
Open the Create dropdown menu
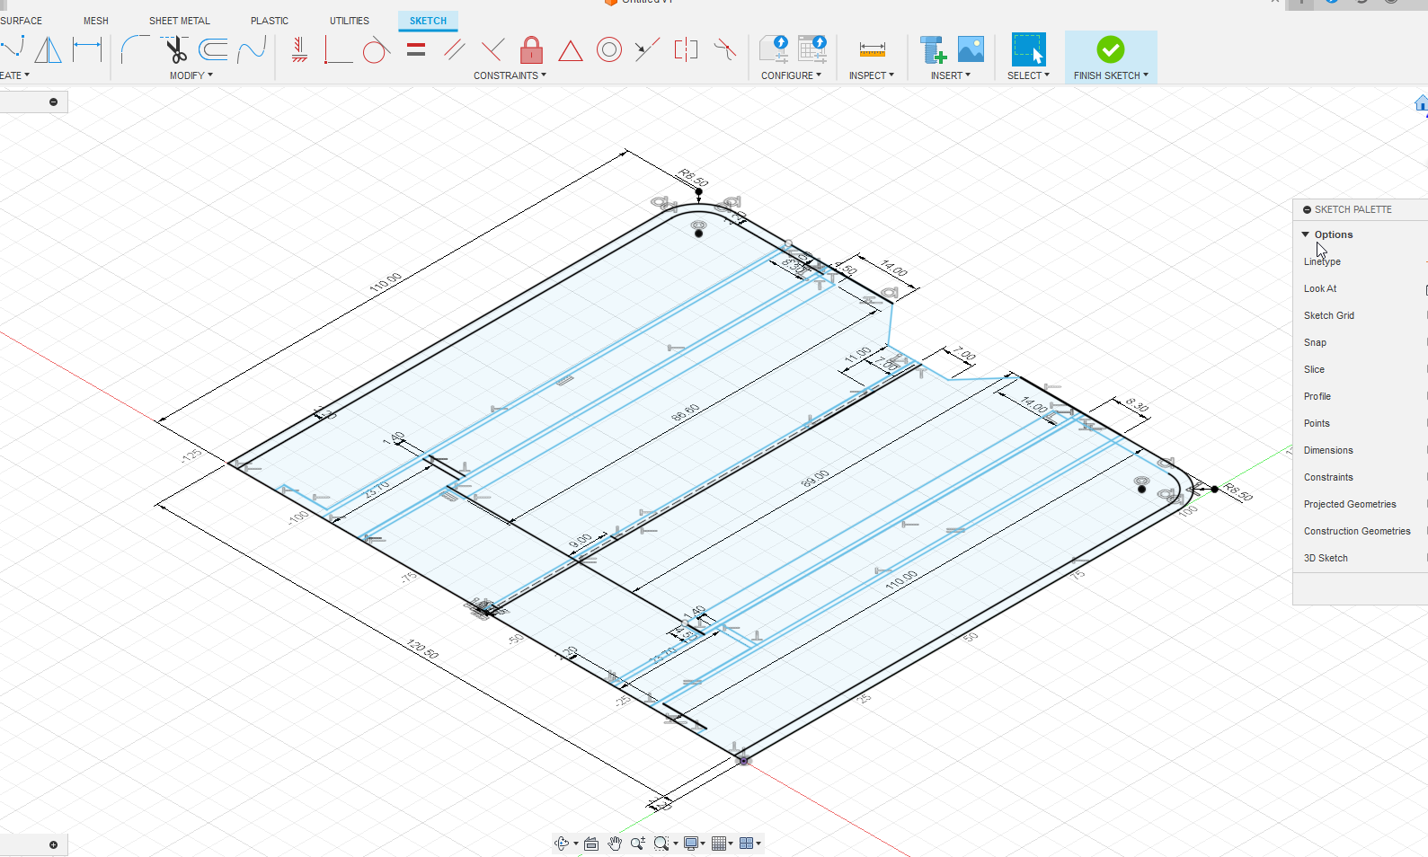pos(14,75)
